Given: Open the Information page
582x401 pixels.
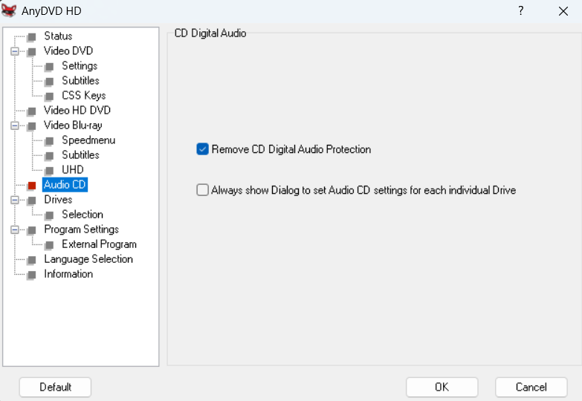Looking at the screenshot, I should click(x=68, y=274).
